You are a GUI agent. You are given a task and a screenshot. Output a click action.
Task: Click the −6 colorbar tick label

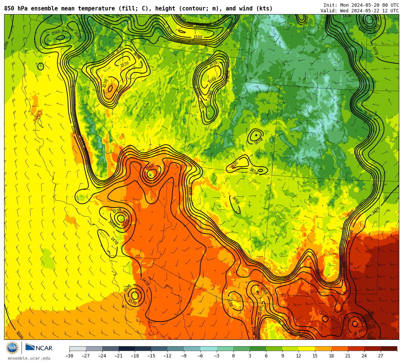coord(200,356)
